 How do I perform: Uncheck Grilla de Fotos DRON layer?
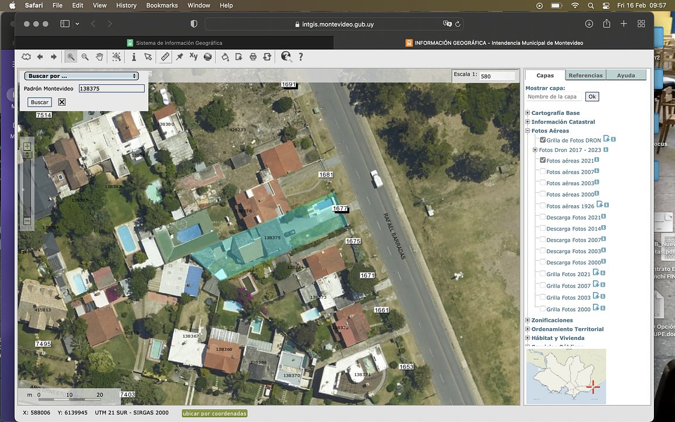click(x=543, y=141)
